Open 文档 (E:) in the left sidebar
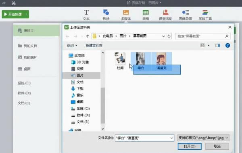This screenshot has height=153, width=242. click(x=24, y=103)
